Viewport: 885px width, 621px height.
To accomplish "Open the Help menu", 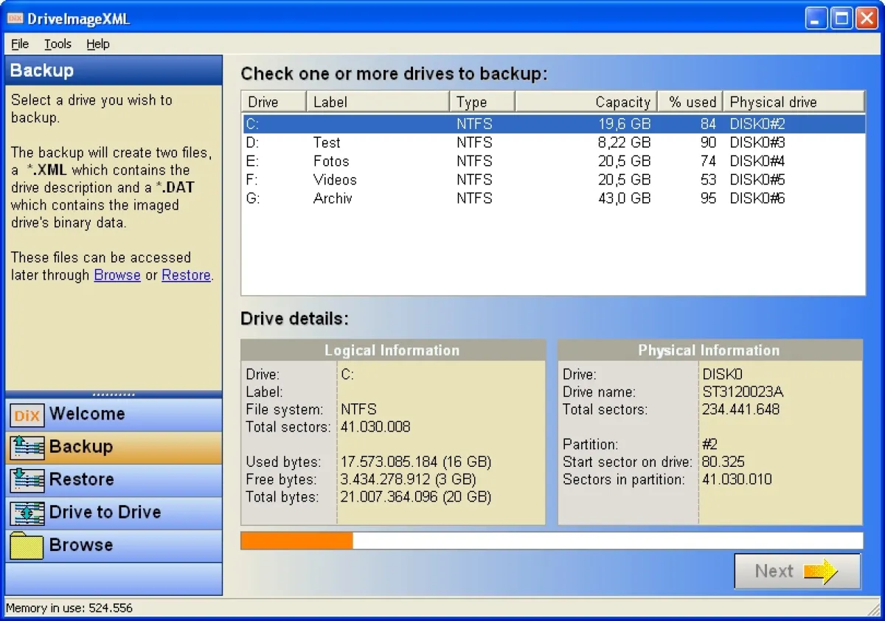I will point(97,44).
